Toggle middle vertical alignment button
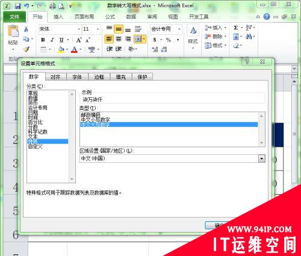301x256 pixels. [119, 29]
